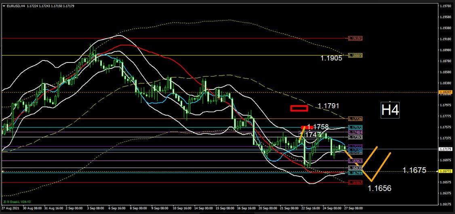Select the 1.1905 text annotation
Viewport: 455px width, 214px height.
pos(331,58)
